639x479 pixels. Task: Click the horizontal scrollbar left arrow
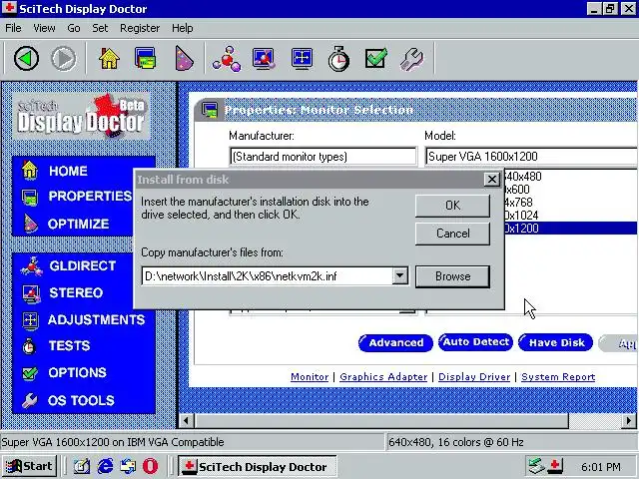pyautogui.click(x=187, y=420)
